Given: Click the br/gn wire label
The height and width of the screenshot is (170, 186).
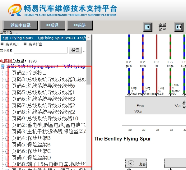Looking at the screenshot, I should coord(170,66).
